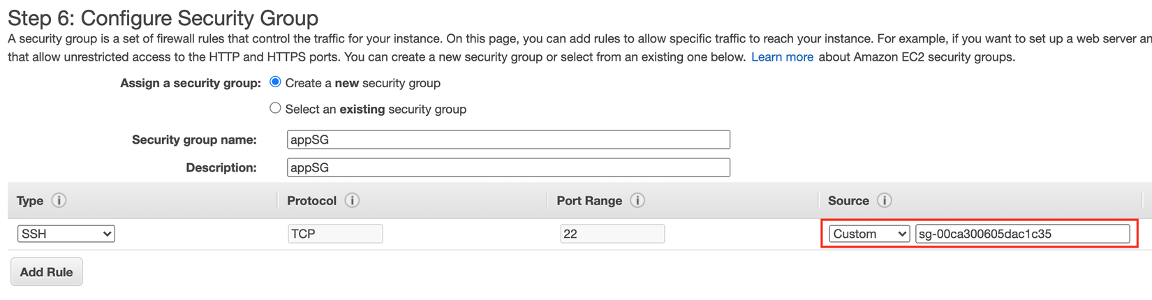Viewport: 1152px width, 300px height.
Task: Select Create a new security group
Action: click(276, 82)
